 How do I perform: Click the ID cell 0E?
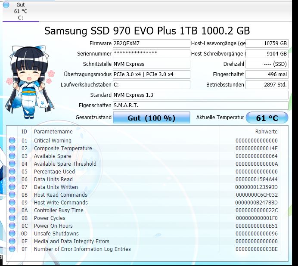click(x=25, y=241)
